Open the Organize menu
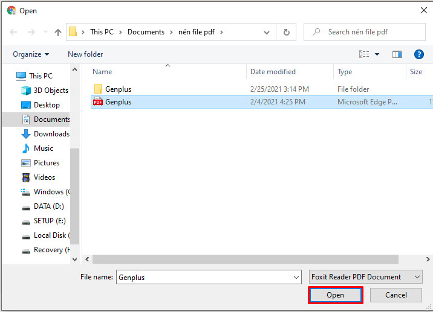Image resolution: width=433 pixels, height=312 pixels. (x=31, y=54)
